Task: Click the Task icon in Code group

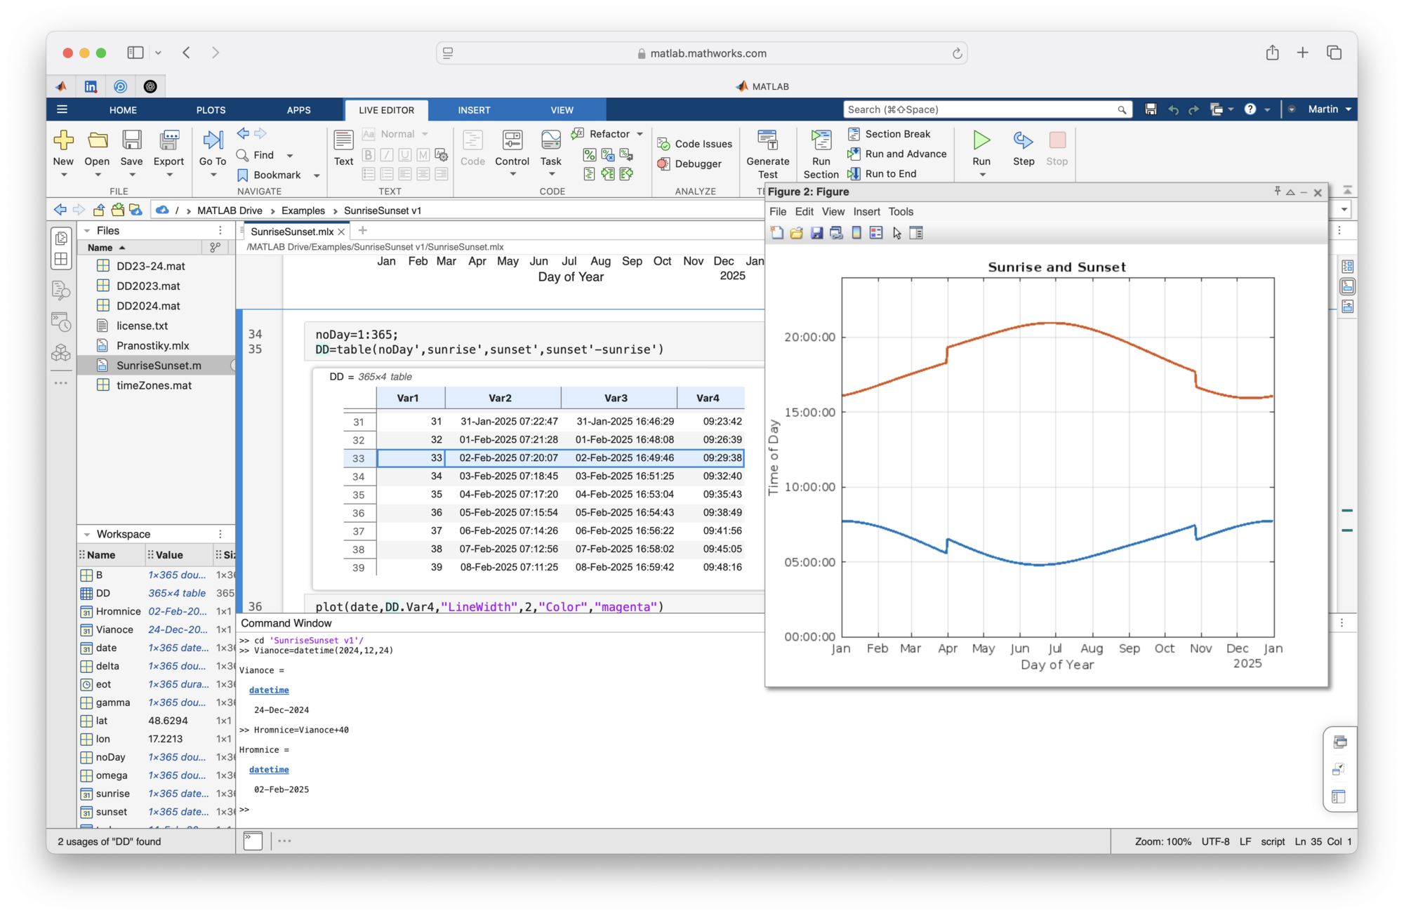Action: pos(551,140)
